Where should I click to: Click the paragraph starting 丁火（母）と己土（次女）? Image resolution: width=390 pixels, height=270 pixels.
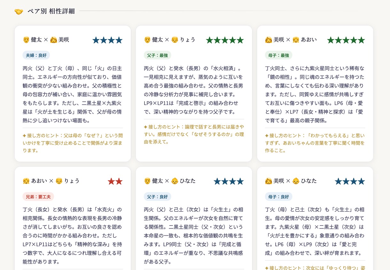[315, 231]
